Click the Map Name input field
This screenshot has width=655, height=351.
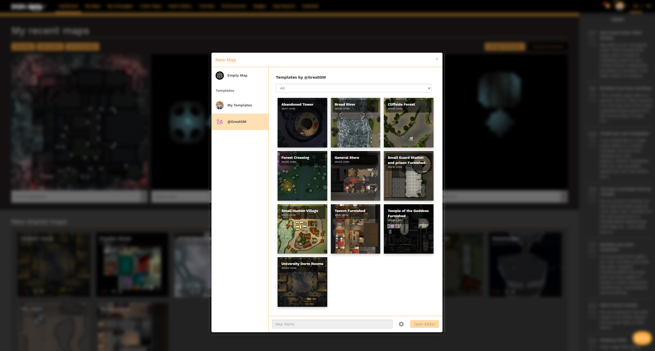tap(332, 324)
